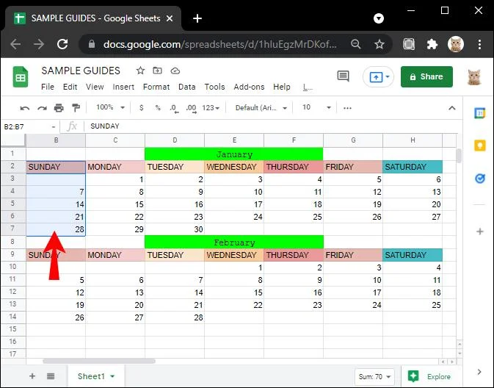Click the redo icon
494x388 pixels.
[42, 108]
